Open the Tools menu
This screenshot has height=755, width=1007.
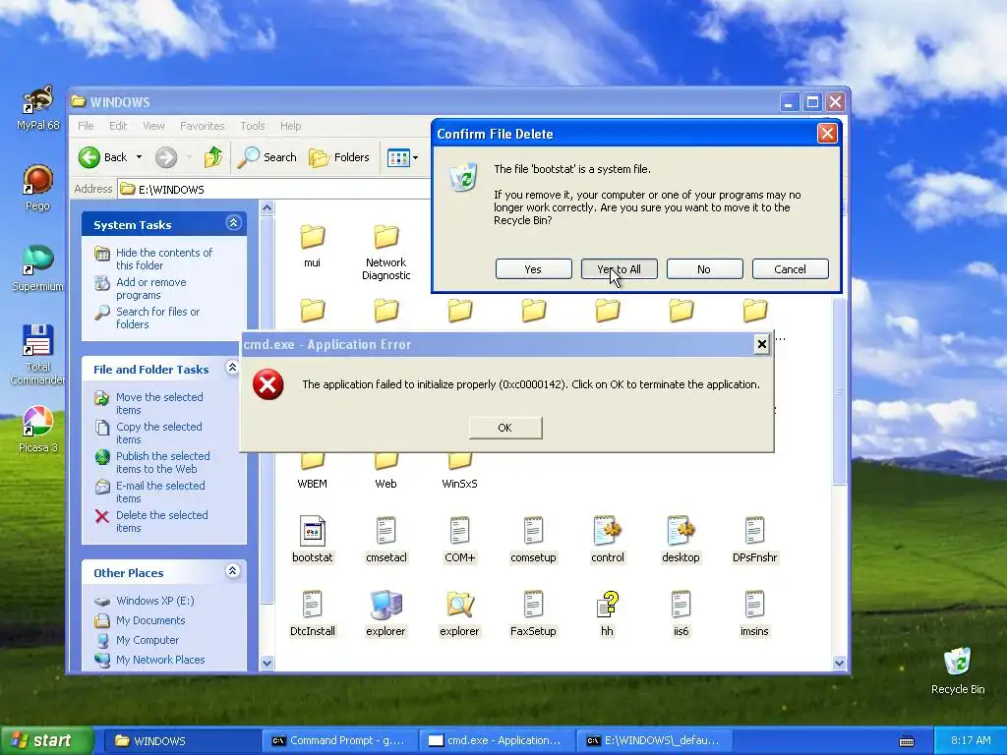pos(253,126)
